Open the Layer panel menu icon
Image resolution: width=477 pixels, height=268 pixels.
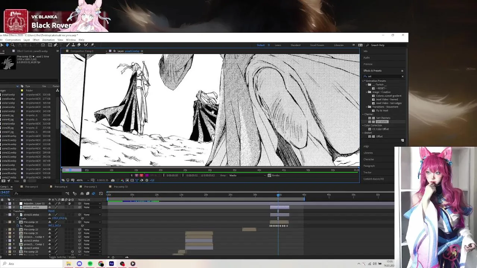tap(142, 51)
